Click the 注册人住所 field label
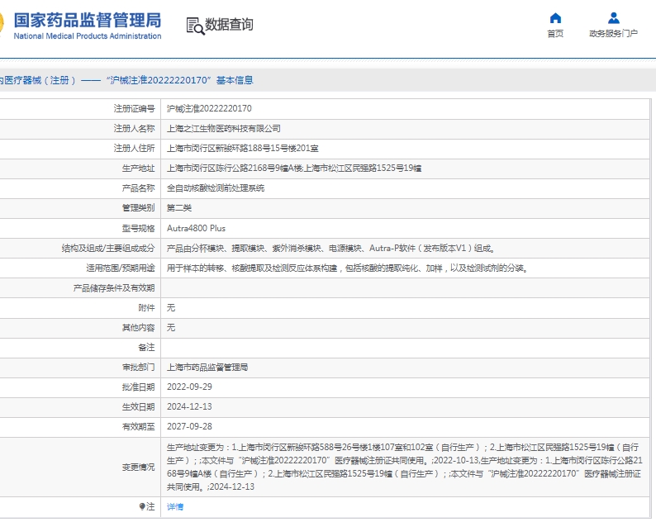The height and width of the screenshot is (522, 656). tap(135, 149)
